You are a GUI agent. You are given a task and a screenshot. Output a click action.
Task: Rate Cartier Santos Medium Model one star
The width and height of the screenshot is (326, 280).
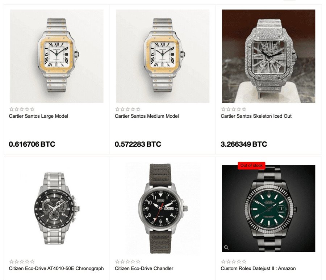click(x=117, y=109)
